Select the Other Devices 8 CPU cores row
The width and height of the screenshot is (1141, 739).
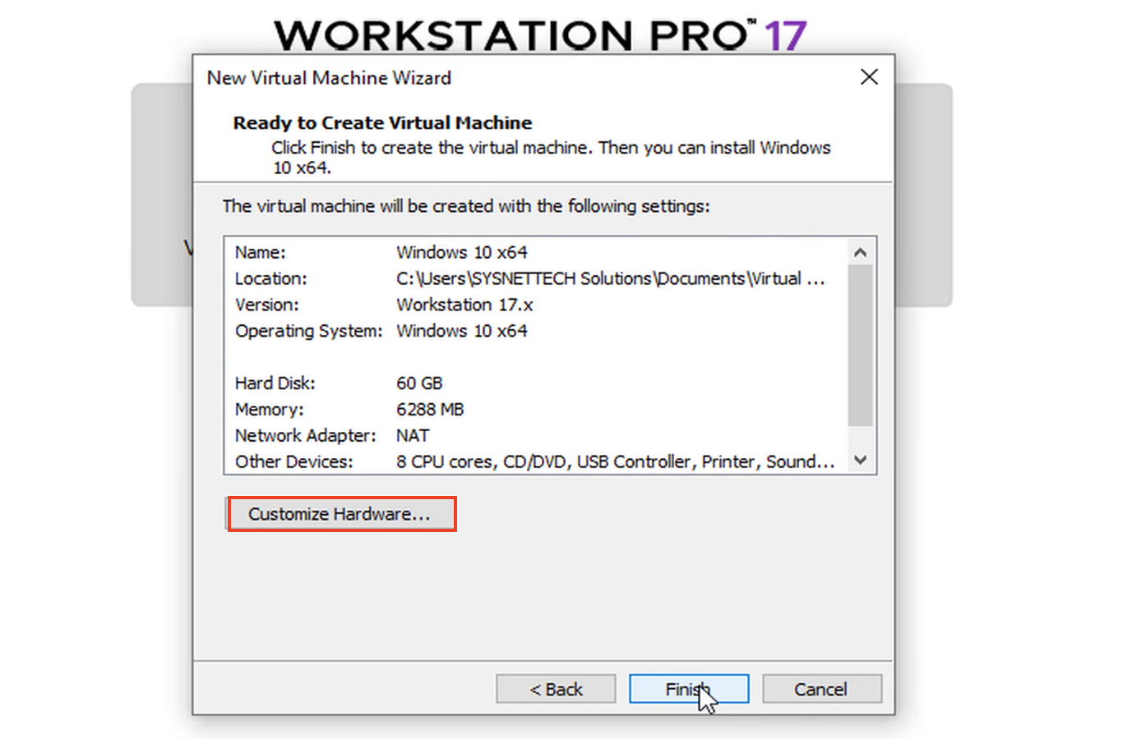[534, 461]
